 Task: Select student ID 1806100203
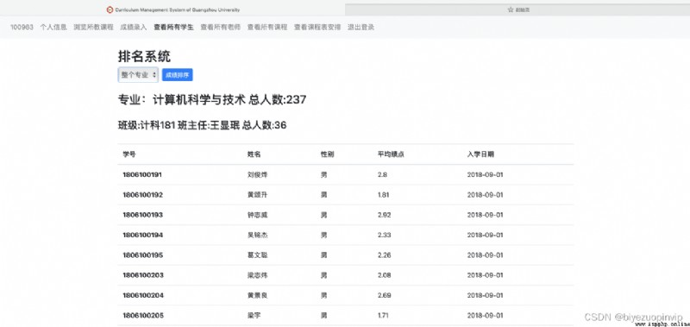click(143, 275)
